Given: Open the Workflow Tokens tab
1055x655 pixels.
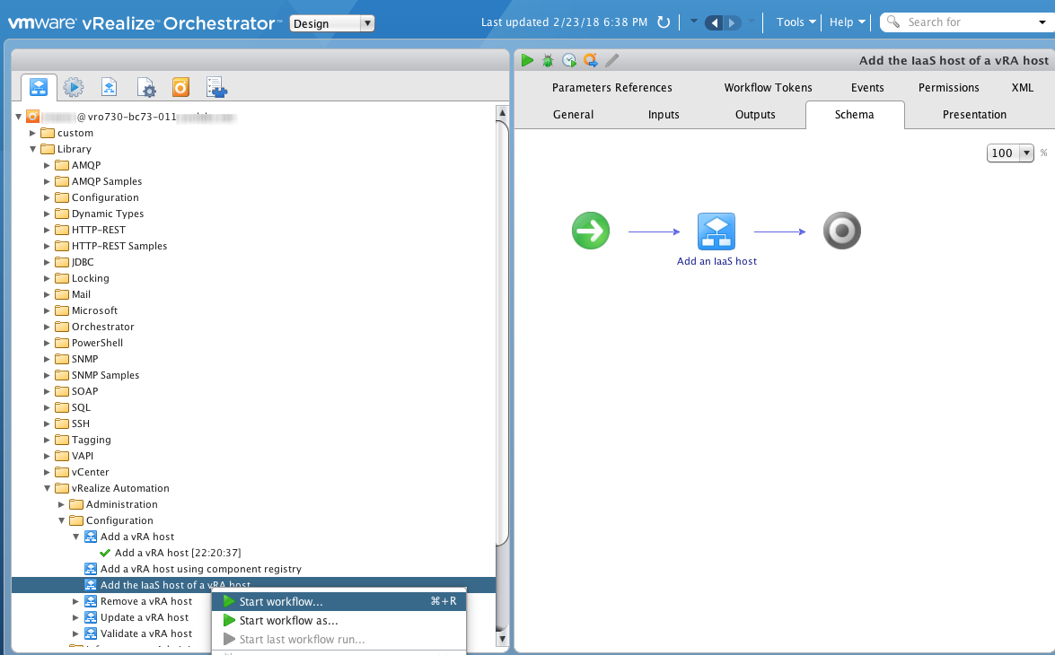Looking at the screenshot, I should coord(768,87).
